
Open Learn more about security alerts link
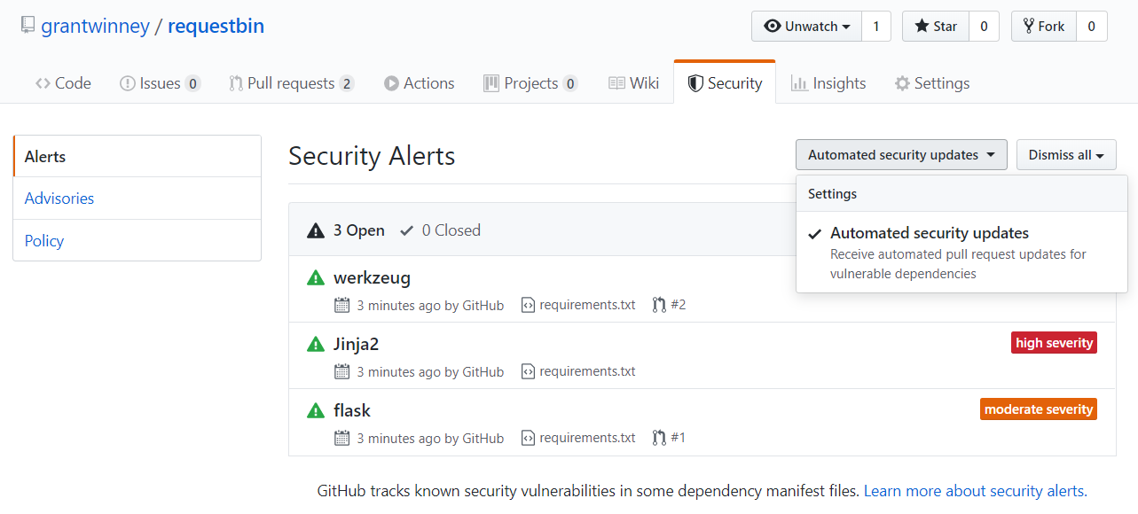(x=975, y=491)
